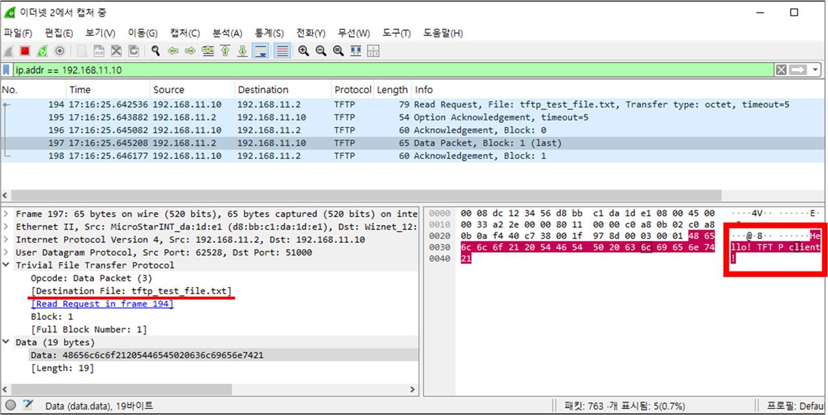Reset text to normal size icon
The width and height of the screenshot is (828, 415).
tap(338, 51)
